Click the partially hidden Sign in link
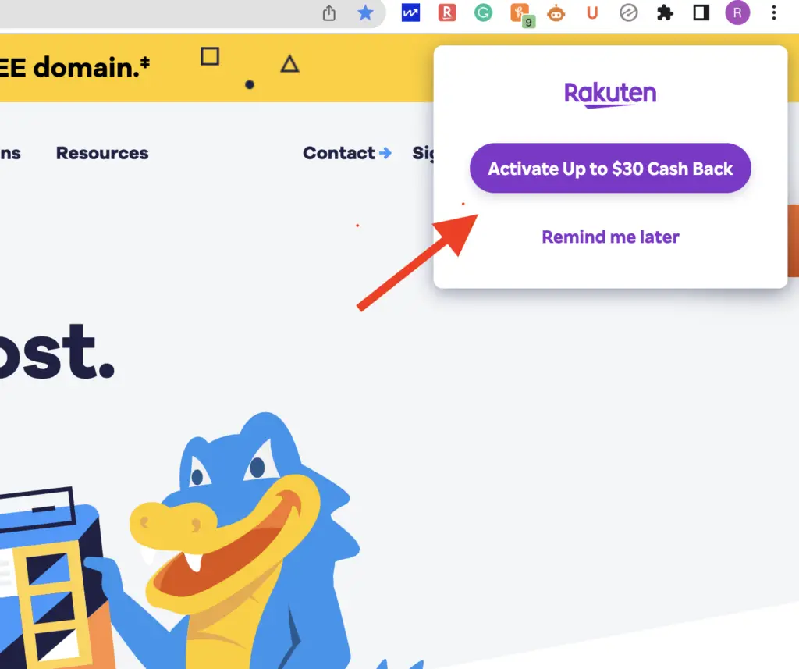The width and height of the screenshot is (799, 669). (x=423, y=153)
